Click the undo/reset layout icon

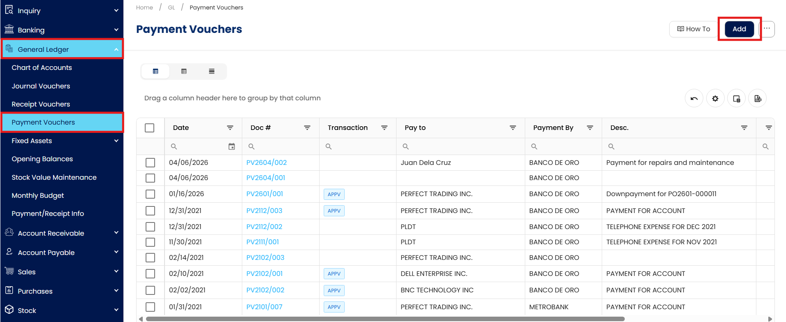coord(694,98)
